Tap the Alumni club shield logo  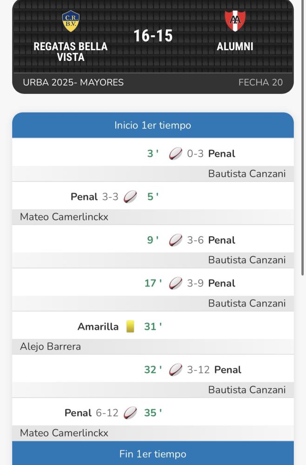pyautogui.click(x=235, y=21)
